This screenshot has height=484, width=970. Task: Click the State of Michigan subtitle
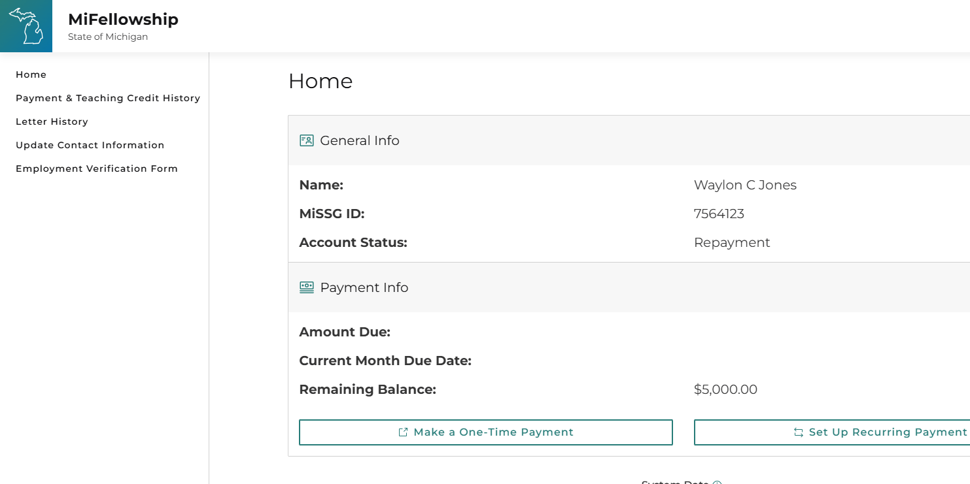click(108, 37)
